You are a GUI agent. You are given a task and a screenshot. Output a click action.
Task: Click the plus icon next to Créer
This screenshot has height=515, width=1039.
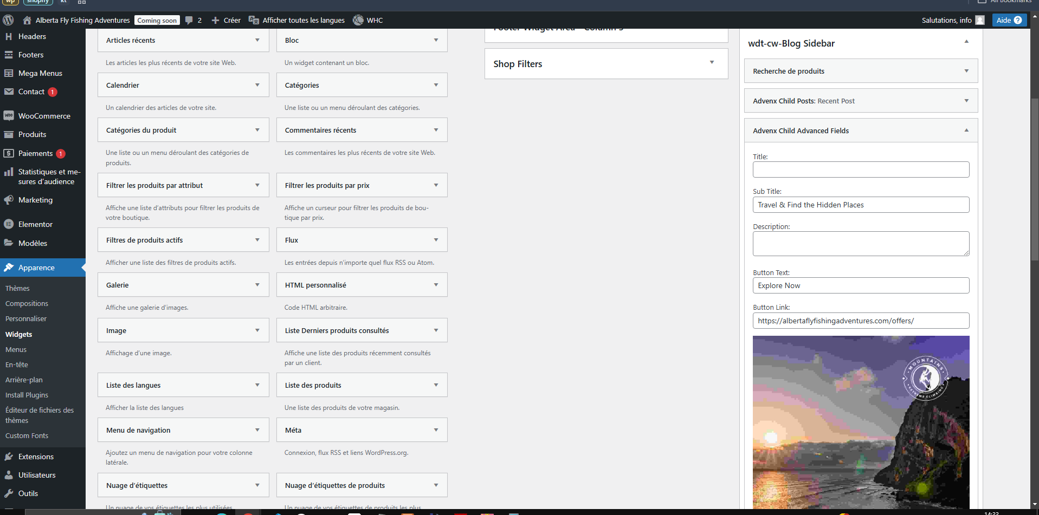(215, 20)
